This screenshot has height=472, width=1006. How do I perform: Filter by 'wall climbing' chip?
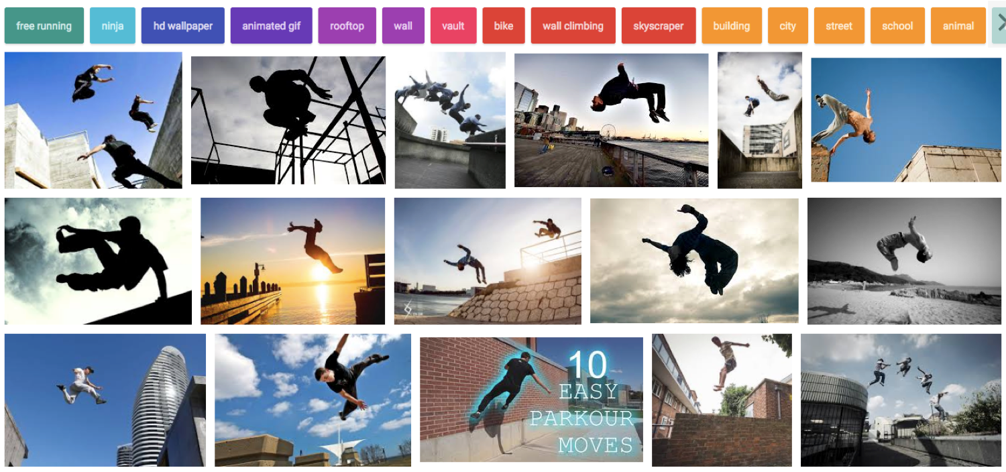573,26
